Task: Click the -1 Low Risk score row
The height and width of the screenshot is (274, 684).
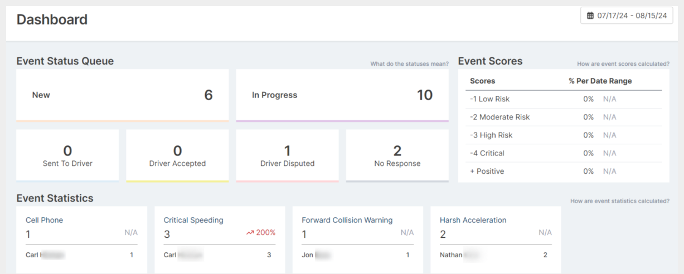Action: [x=564, y=99]
